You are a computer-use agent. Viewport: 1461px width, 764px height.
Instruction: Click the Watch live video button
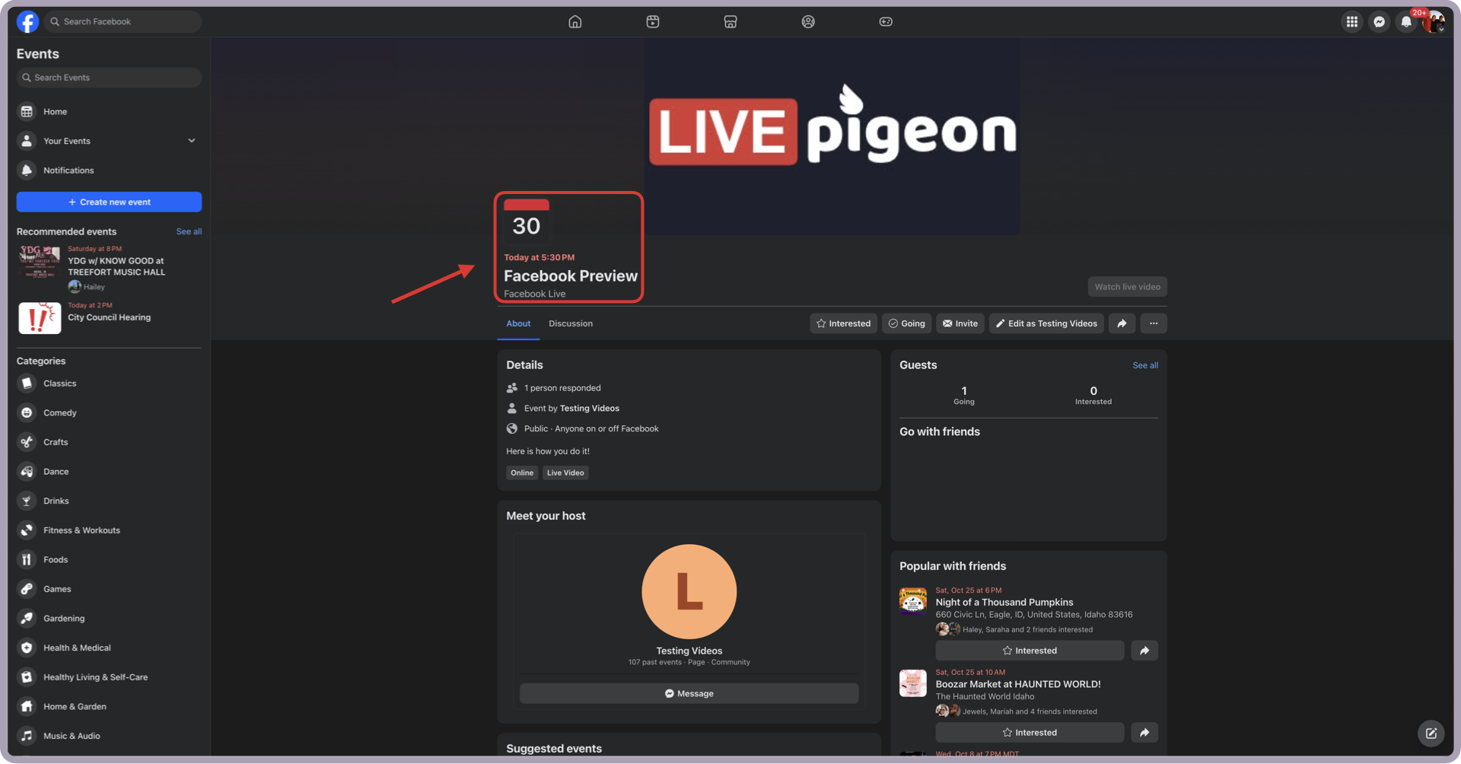[x=1127, y=287]
